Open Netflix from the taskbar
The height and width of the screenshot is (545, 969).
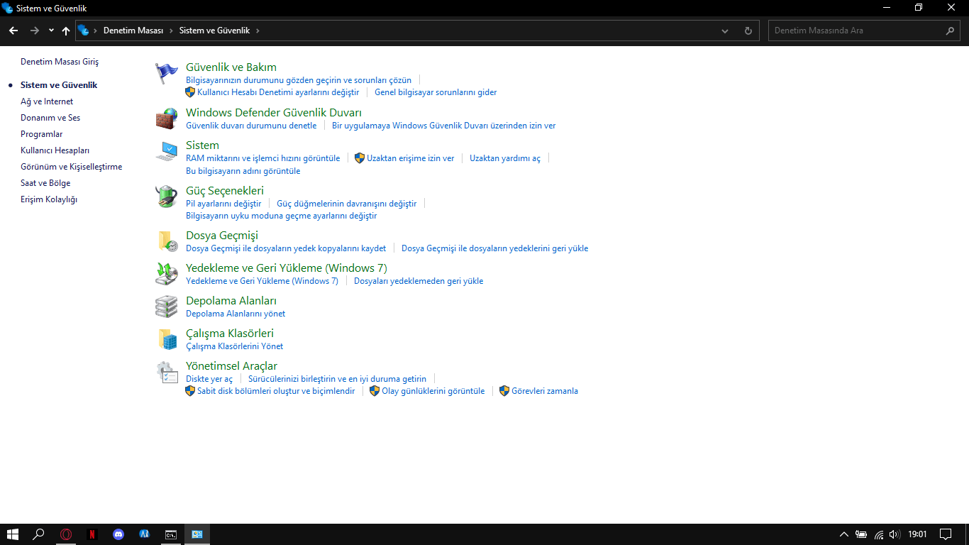(92, 534)
